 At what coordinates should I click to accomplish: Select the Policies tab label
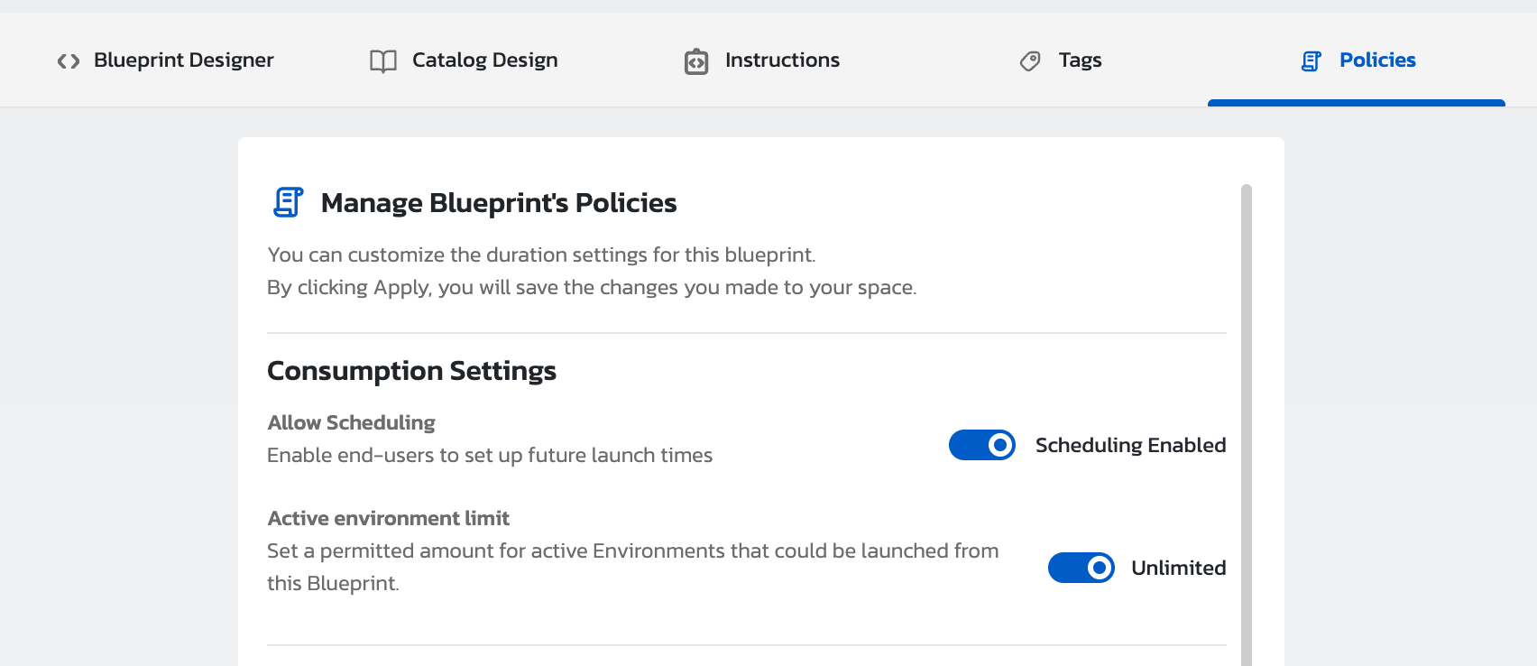pyautogui.click(x=1377, y=60)
